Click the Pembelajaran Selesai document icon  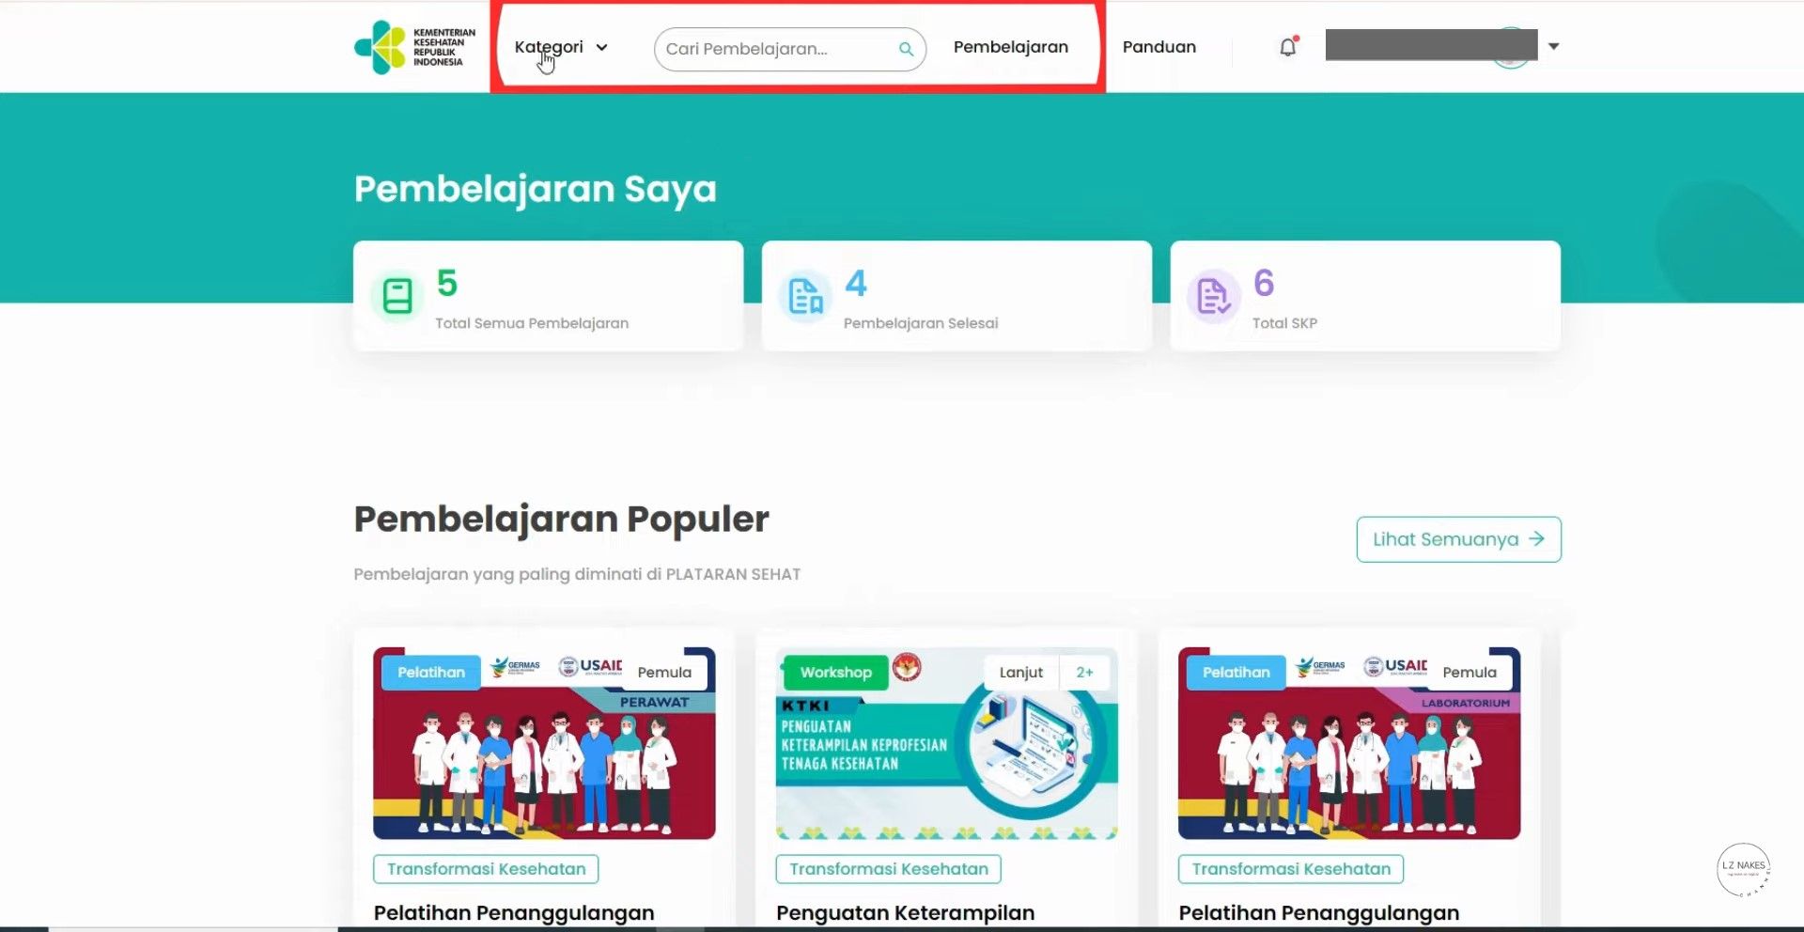tap(806, 296)
